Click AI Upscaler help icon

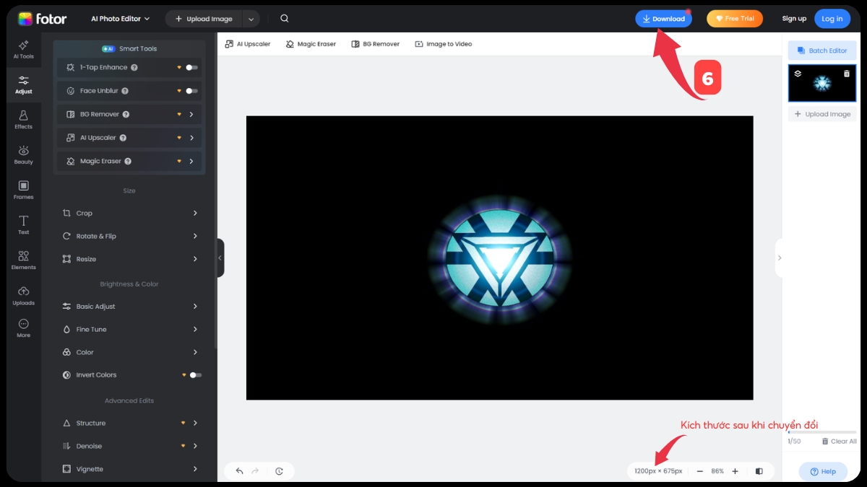tap(123, 138)
